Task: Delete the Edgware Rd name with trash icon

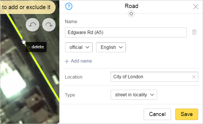Action: (x=194, y=32)
